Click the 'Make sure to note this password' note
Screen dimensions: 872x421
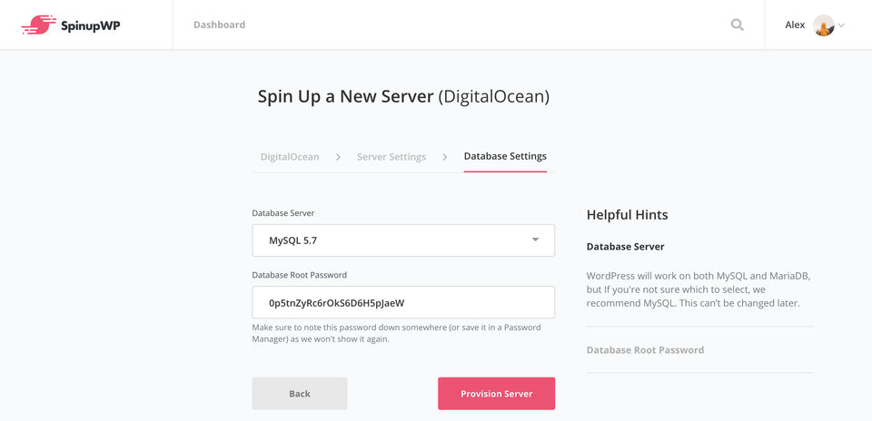pyautogui.click(x=397, y=333)
